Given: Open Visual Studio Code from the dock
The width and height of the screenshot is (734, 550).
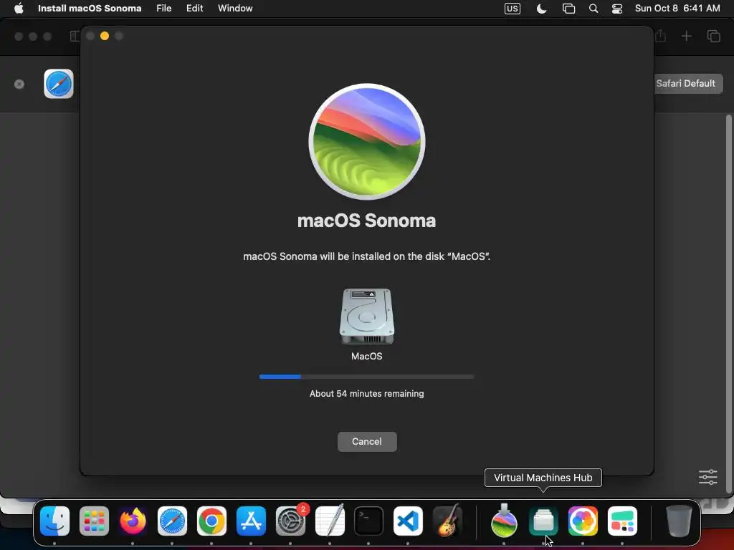Looking at the screenshot, I should (408, 521).
